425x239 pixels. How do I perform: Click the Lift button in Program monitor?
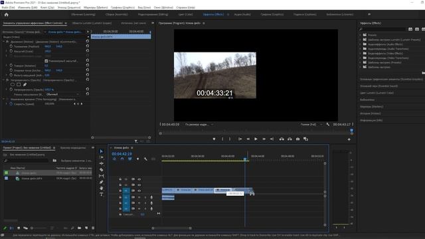point(282,139)
